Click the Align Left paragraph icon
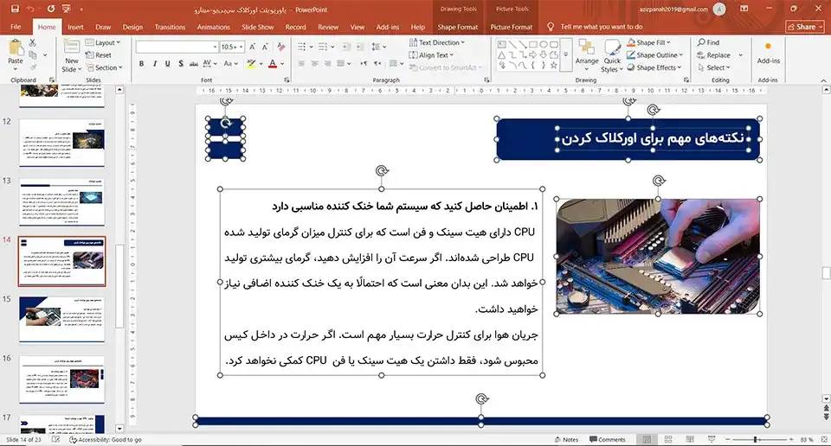 pos(301,63)
